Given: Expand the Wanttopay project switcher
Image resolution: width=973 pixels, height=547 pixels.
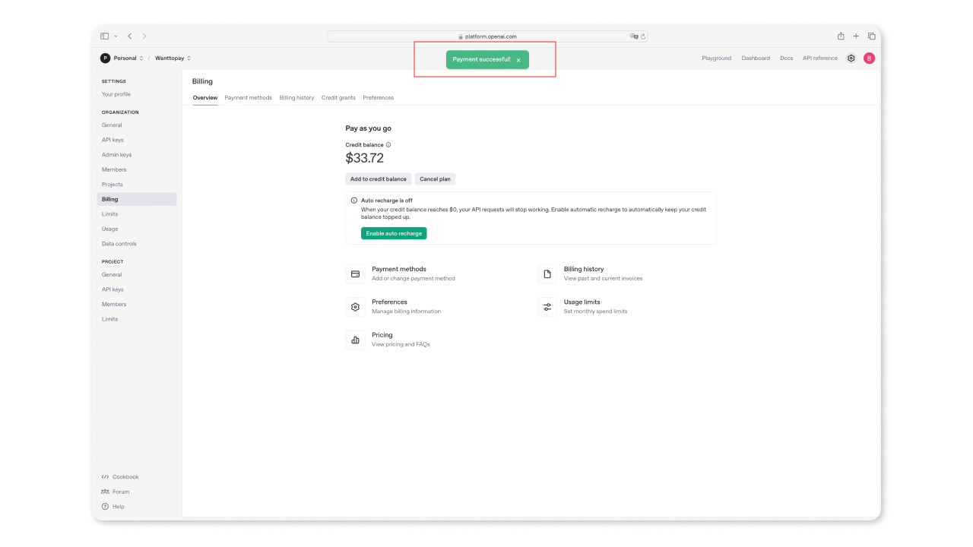Looking at the screenshot, I should pyautogui.click(x=173, y=58).
